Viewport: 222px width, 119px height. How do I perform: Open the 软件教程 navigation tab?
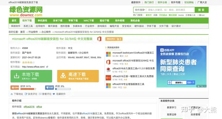click(x=120, y=20)
